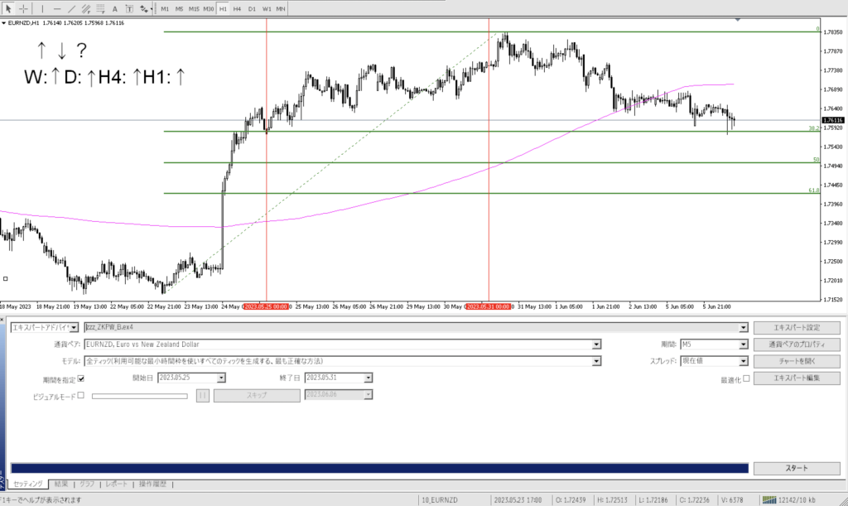
Task: Pick the trendline drawing tool
Action: coord(74,8)
